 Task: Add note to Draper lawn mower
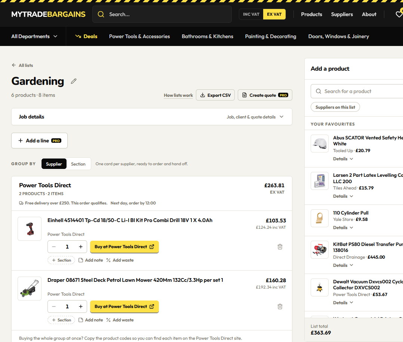[x=91, y=320]
